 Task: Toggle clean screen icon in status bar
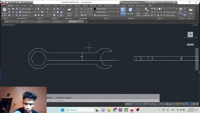click(x=194, y=104)
